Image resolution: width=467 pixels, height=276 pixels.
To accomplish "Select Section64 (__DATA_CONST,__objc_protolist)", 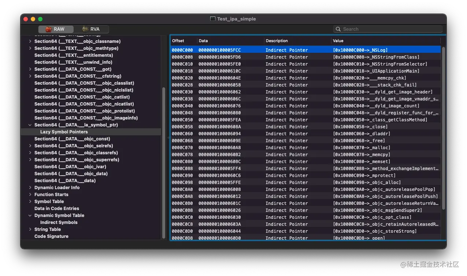I will pyautogui.click(x=84, y=111).
